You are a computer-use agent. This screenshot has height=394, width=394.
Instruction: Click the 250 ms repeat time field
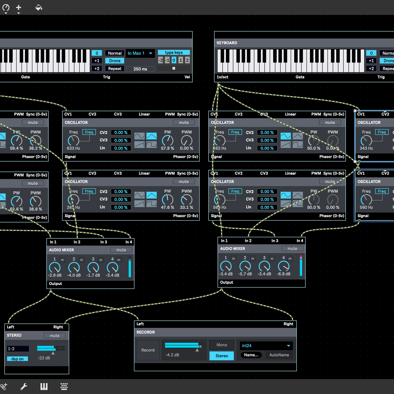[x=140, y=69]
